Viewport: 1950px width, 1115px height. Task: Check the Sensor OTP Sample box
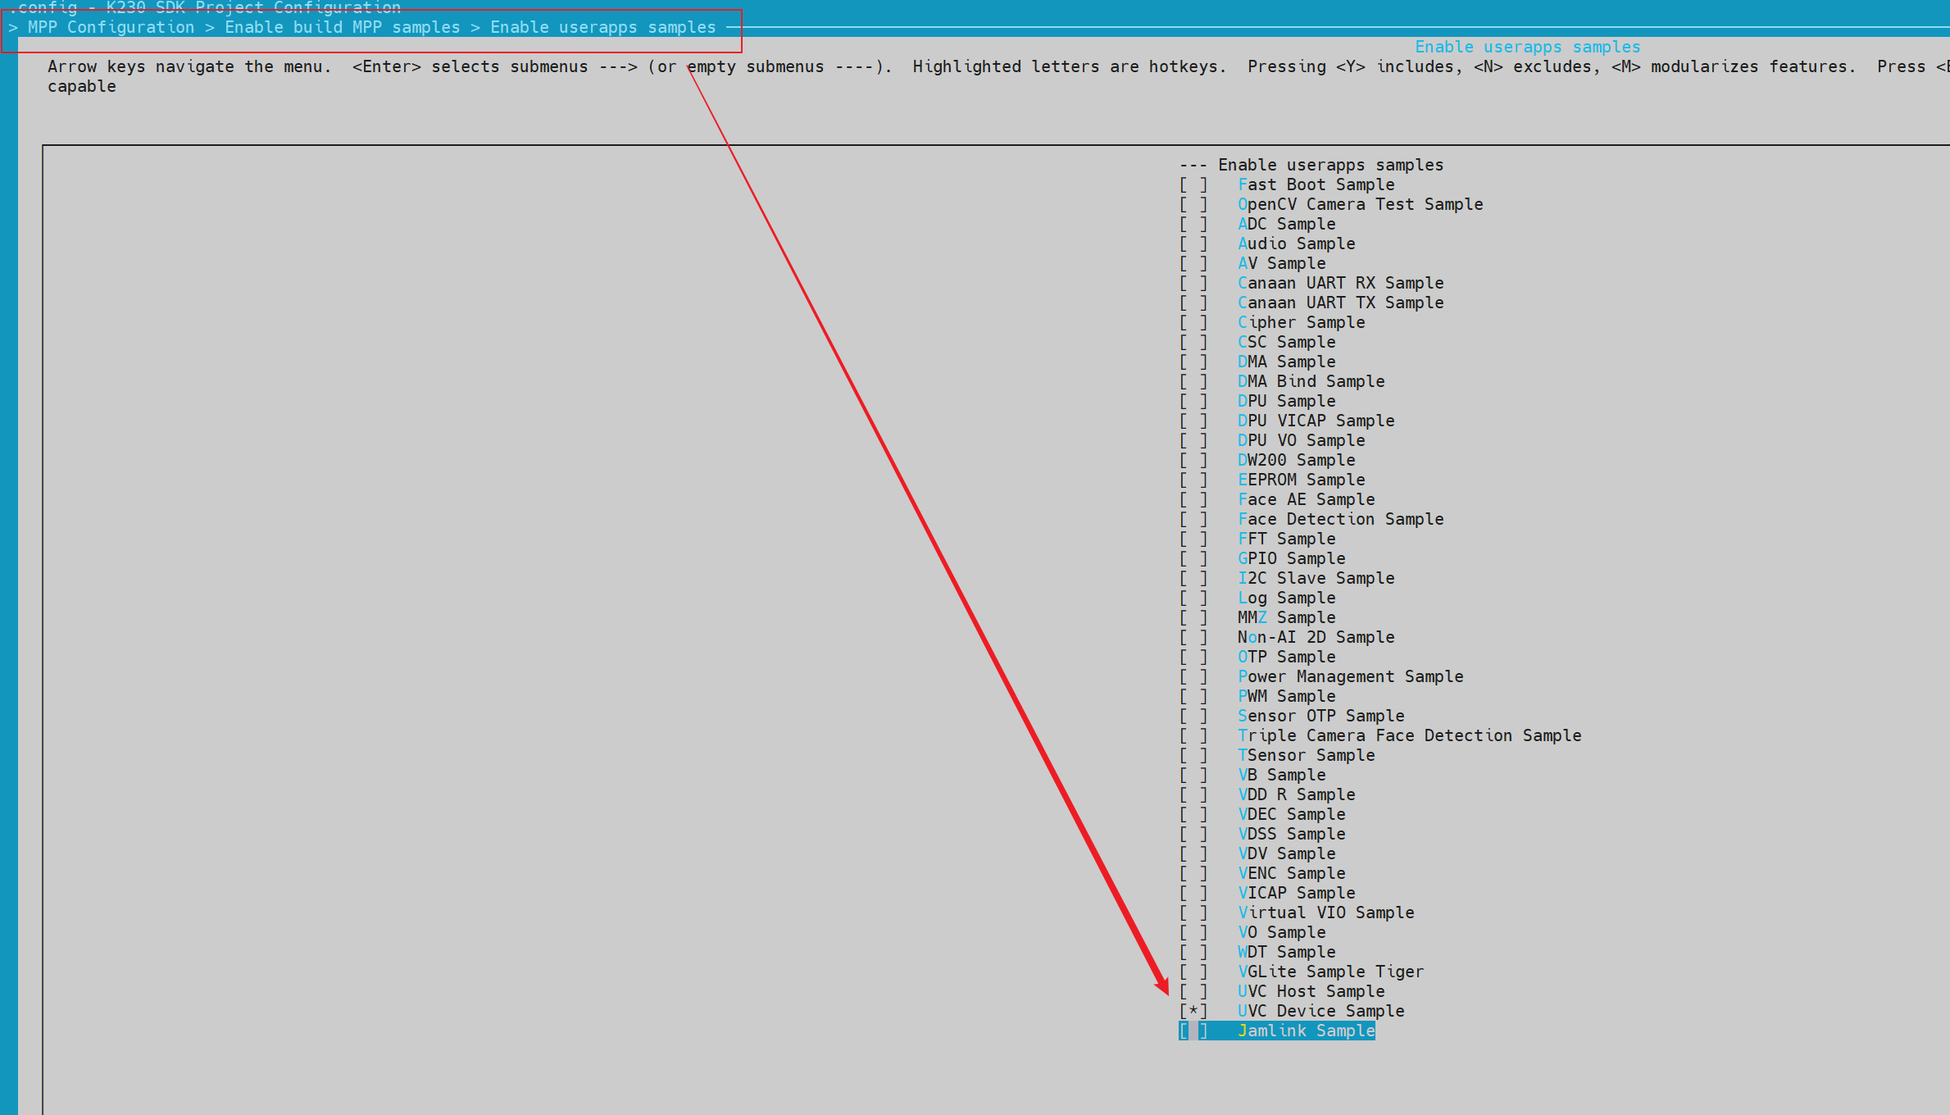click(1193, 717)
